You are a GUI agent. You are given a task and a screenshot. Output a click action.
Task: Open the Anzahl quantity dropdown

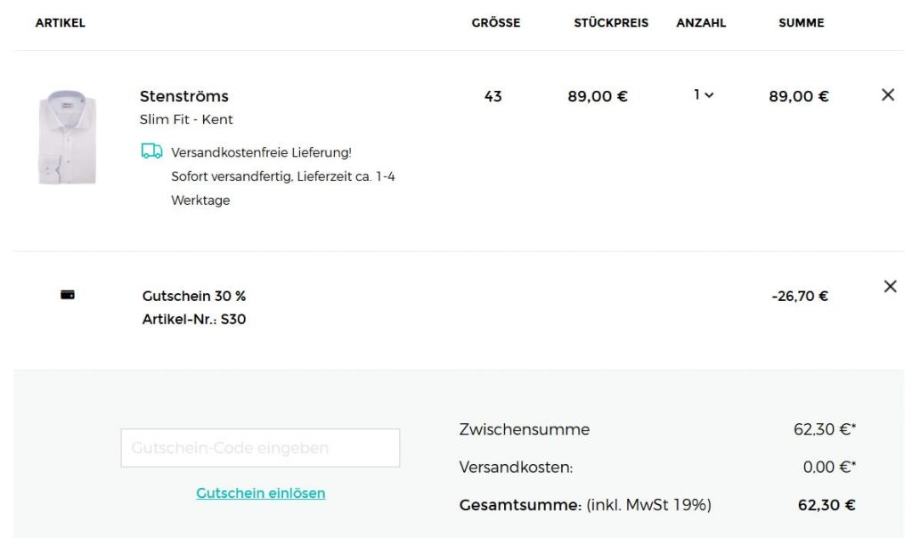(x=704, y=94)
